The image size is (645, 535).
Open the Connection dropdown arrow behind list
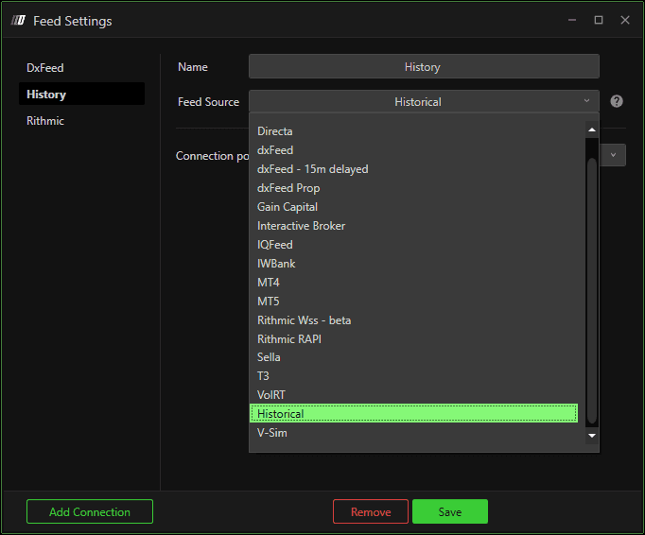coord(613,155)
